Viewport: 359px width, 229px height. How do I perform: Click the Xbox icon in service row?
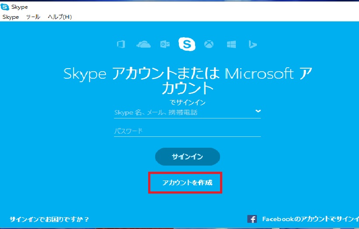(209, 44)
